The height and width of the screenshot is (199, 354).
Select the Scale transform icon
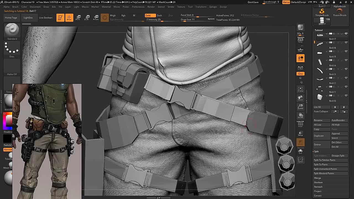click(x=87, y=18)
